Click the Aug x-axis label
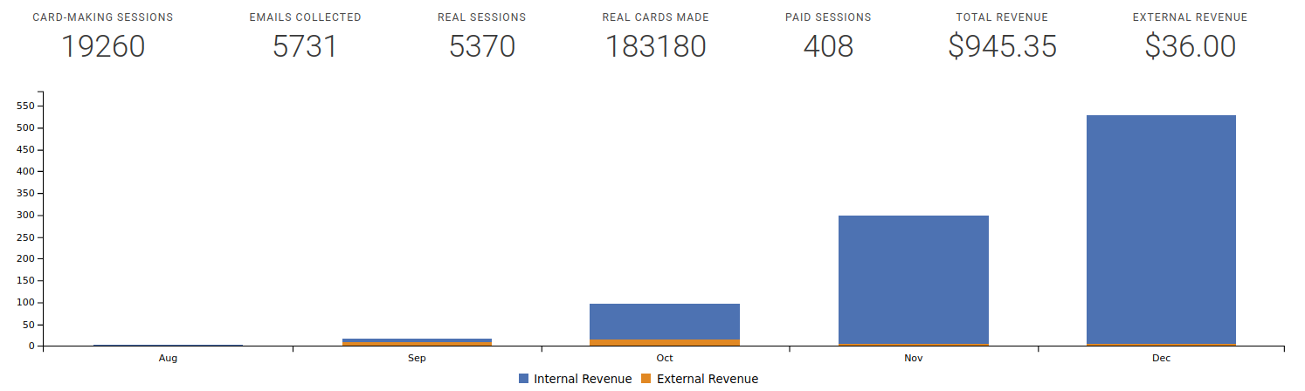1305x391 pixels. [x=168, y=358]
